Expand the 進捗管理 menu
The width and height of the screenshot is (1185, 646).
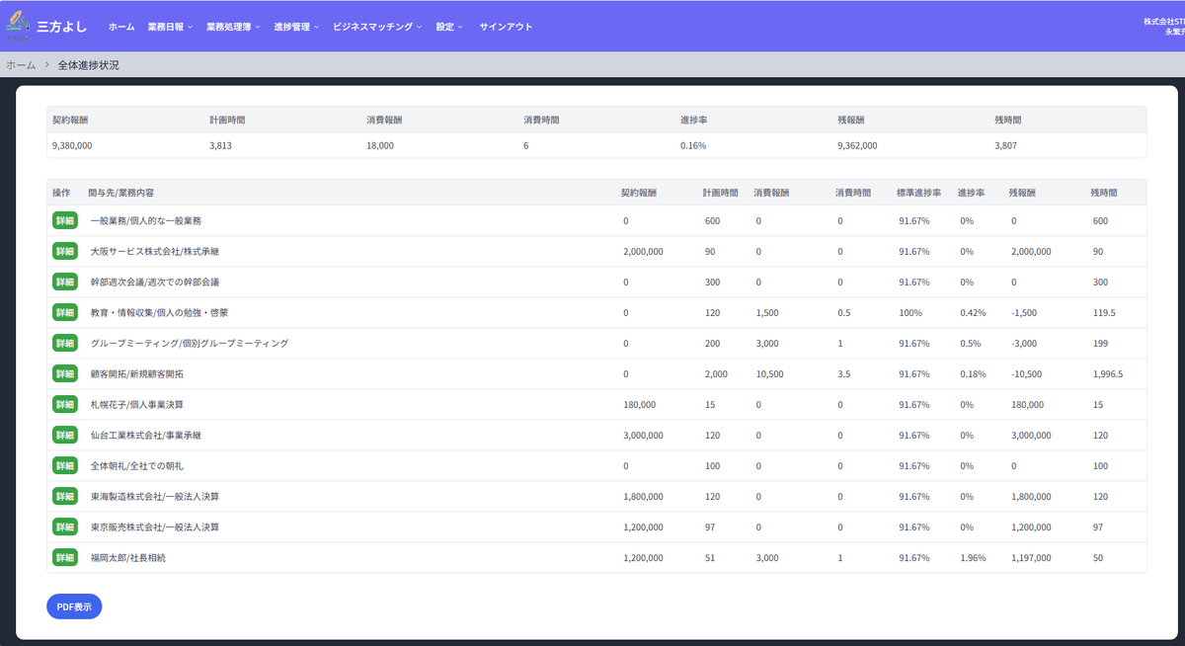(x=296, y=27)
